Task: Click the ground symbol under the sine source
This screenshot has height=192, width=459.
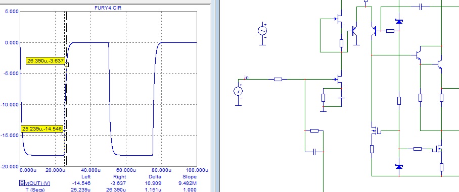Action: tap(262, 44)
